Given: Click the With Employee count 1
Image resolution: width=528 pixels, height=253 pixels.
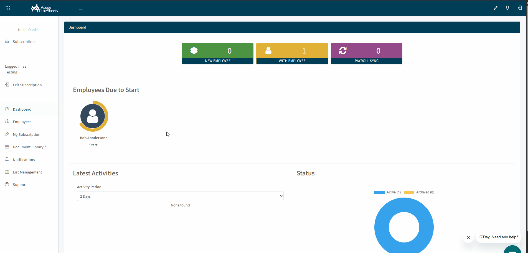Looking at the screenshot, I should (x=304, y=51).
